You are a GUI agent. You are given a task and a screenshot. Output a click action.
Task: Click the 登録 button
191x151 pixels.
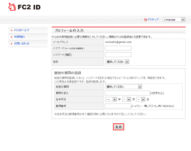pos(118,127)
